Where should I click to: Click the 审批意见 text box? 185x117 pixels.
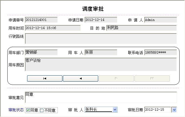(101, 97)
